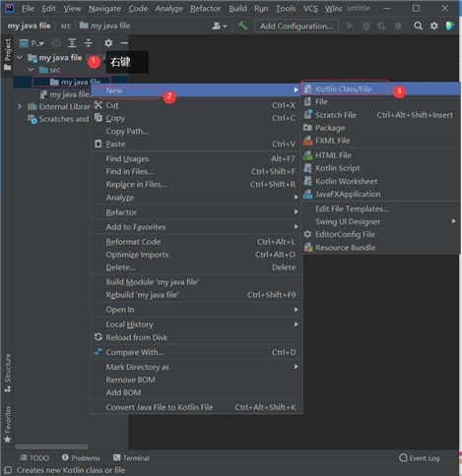The width and height of the screenshot is (462, 476).
Task: Hide the Project panel with minus icon
Action: pos(124,43)
